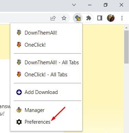The width and height of the screenshot is (129, 133).
Task: Bookmark this page with the star
Action: pyautogui.click(x=64, y=18)
